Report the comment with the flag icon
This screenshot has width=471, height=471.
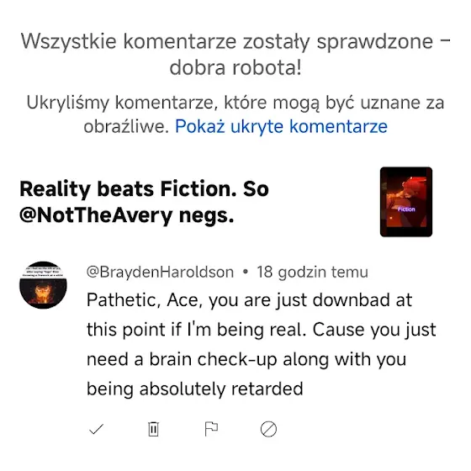[x=211, y=429]
